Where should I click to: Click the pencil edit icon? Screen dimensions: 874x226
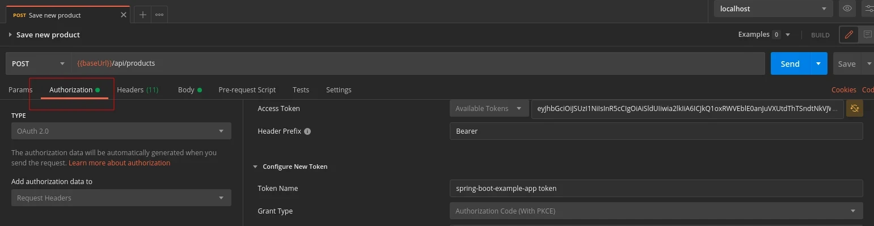tap(848, 35)
